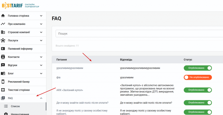Viewport: 223px width, 115px height.
Task: Click Всього знайдено: 11 text
Action: [67, 46]
